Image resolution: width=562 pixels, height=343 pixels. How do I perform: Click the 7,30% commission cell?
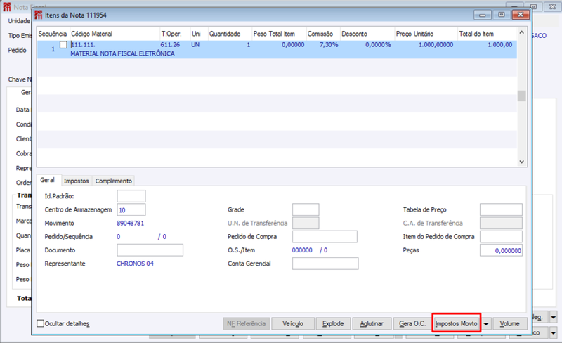click(x=329, y=45)
